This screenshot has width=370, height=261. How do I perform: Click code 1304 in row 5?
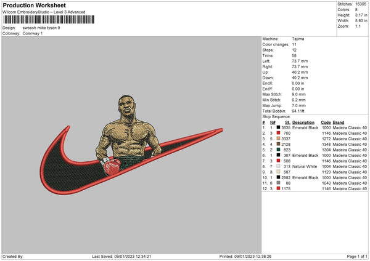point(326,150)
